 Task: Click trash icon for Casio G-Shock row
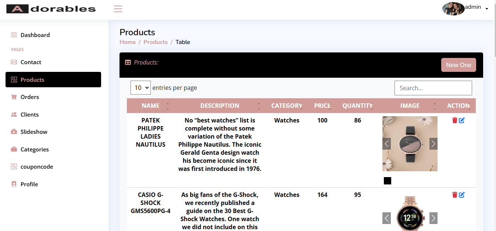(x=455, y=195)
